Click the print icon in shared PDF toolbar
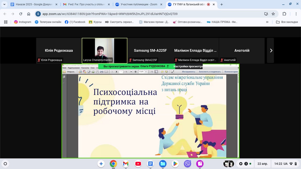Viewport: 301px width, 169px height. pos(102,72)
